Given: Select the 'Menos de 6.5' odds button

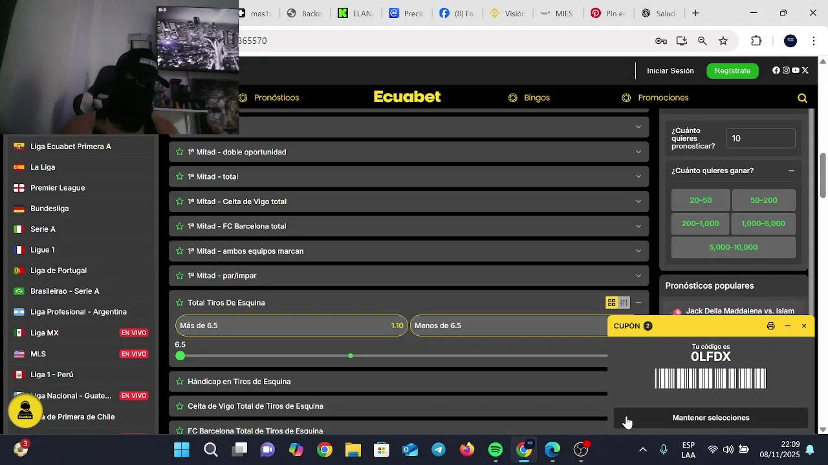Looking at the screenshot, I should click(509, 325).
